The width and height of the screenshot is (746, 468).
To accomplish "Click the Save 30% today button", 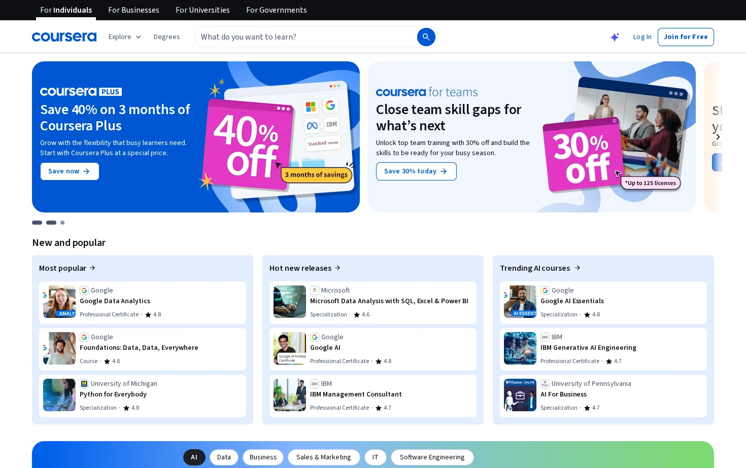I will point(416,171).
